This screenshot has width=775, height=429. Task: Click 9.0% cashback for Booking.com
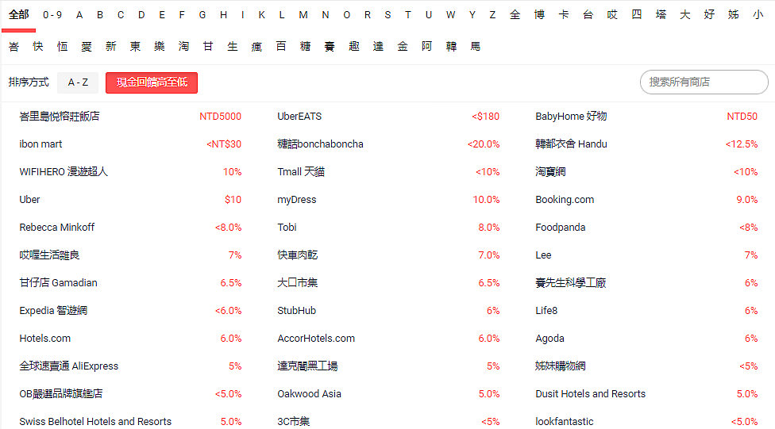click(x=747, y=200)
